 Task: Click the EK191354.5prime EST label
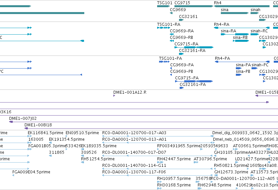(x=67, y=139)
